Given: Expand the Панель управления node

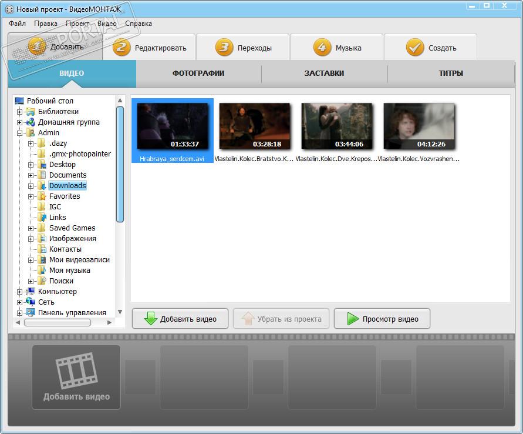Looking at the screenshot, I should [x=20, y=313].
